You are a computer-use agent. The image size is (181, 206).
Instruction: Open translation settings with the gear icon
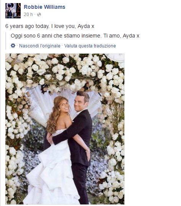(13, 46)
